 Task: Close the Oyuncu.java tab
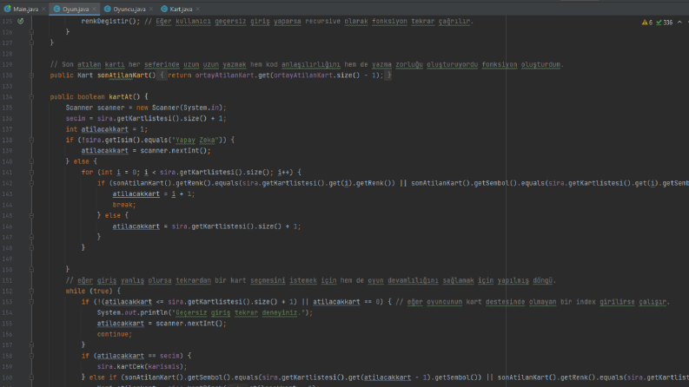click(151, 9)
